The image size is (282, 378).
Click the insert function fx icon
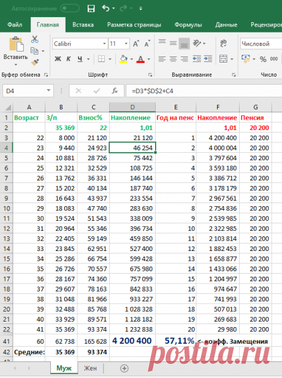[x=115, y=91]
